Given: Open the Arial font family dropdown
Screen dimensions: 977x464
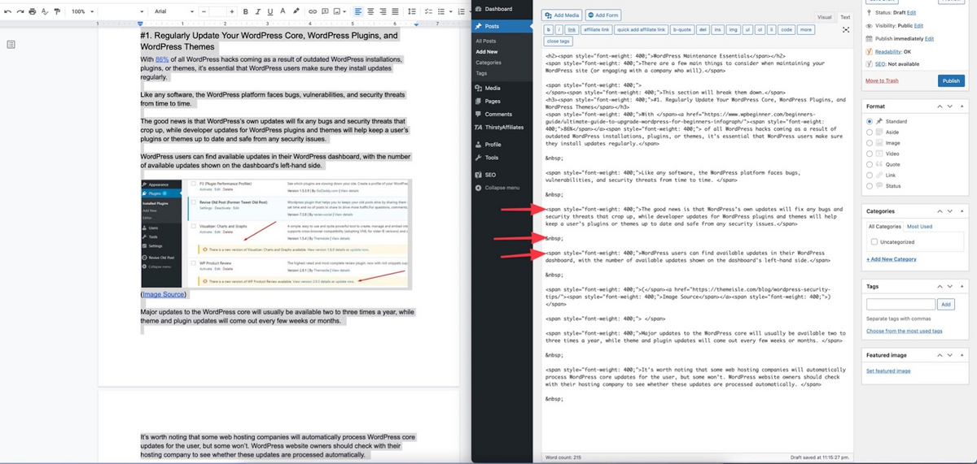Looking at the screenshot, I should pos(173,11).
